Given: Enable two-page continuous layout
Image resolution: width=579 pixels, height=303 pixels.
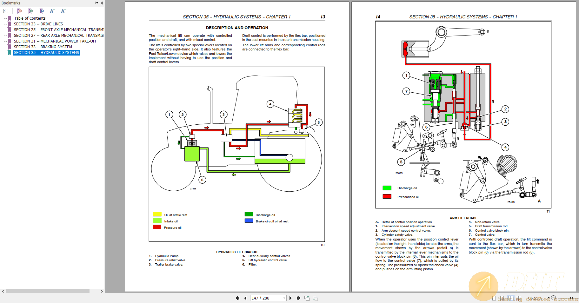Looking at the screenshot, I should (518, 298).
